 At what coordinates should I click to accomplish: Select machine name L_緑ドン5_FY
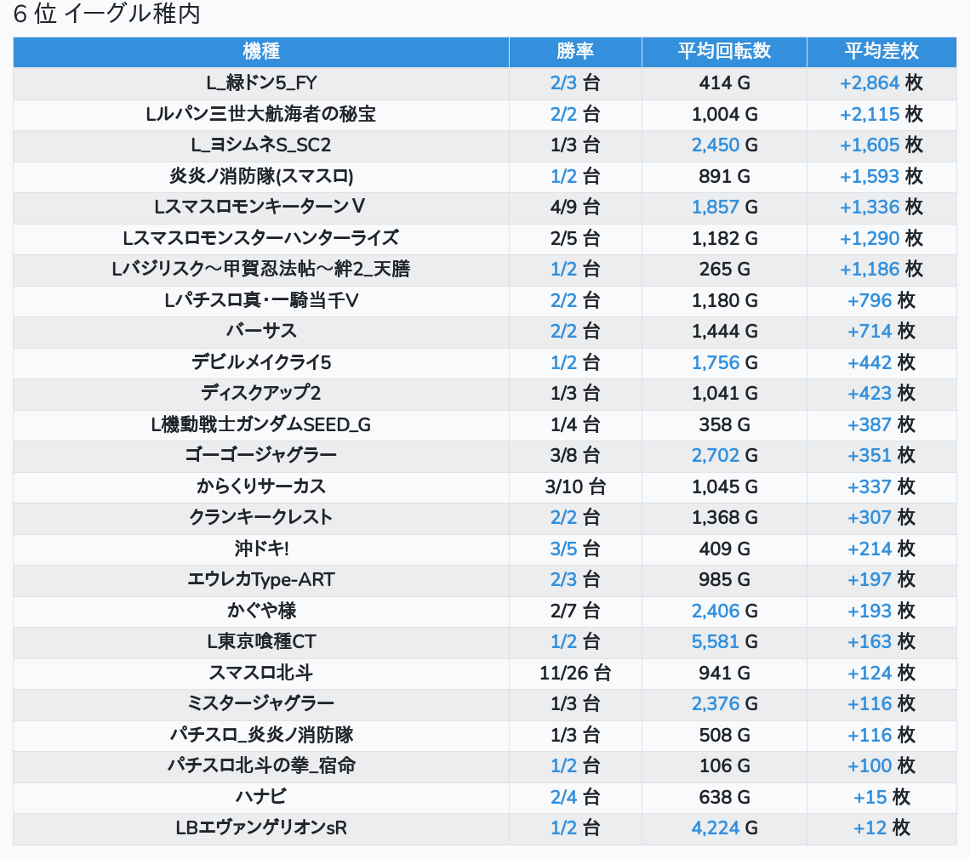coord(261,82)
